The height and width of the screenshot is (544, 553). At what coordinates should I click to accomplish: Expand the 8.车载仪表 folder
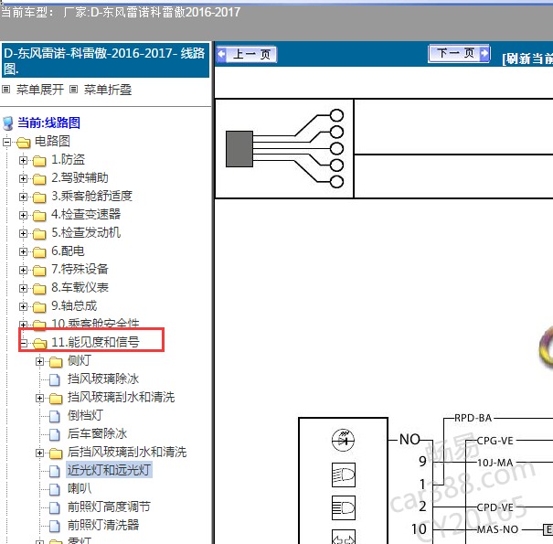tap(23, 289)
